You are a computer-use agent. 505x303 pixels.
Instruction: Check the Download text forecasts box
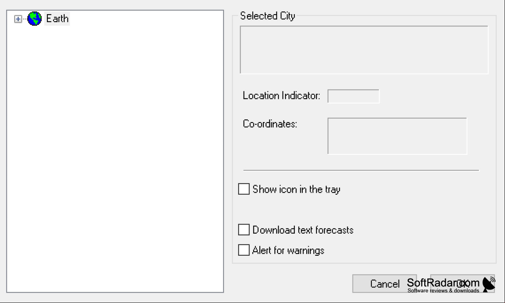[x=244, y=230]
